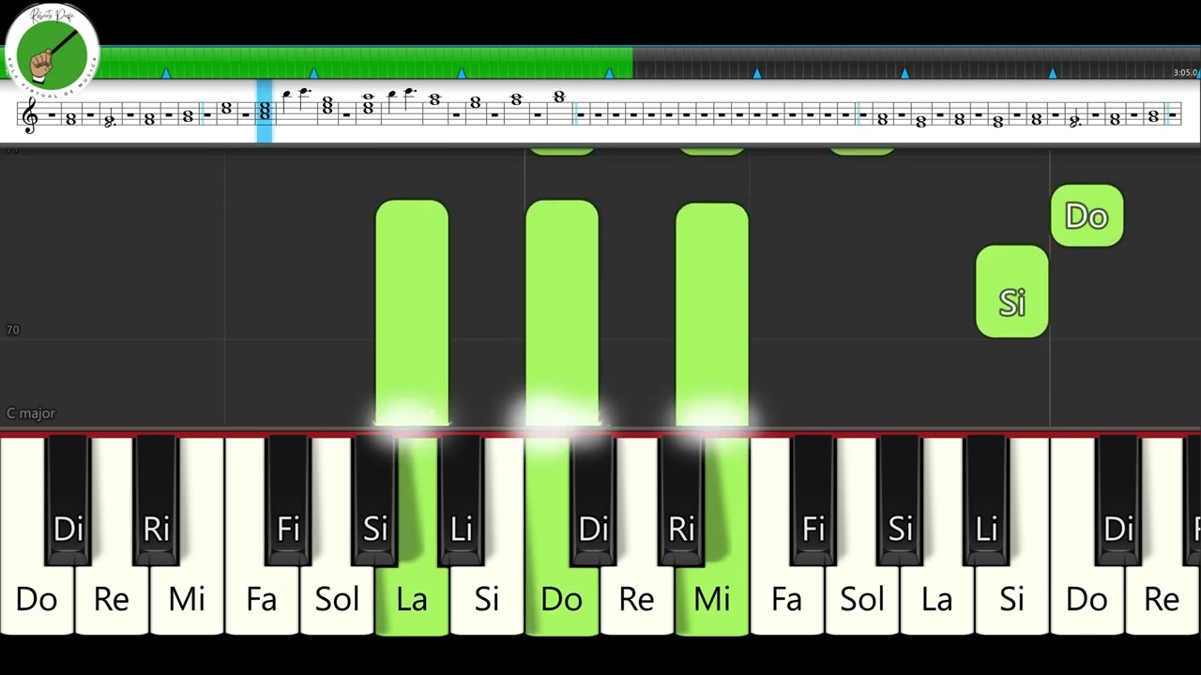
Task: Click the channel logo in the top-left corner
Action: click(52, 52)
